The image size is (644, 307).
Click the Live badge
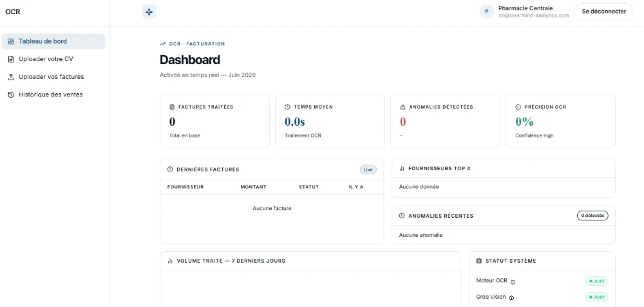pyautogui.click(x=368, y=170)
